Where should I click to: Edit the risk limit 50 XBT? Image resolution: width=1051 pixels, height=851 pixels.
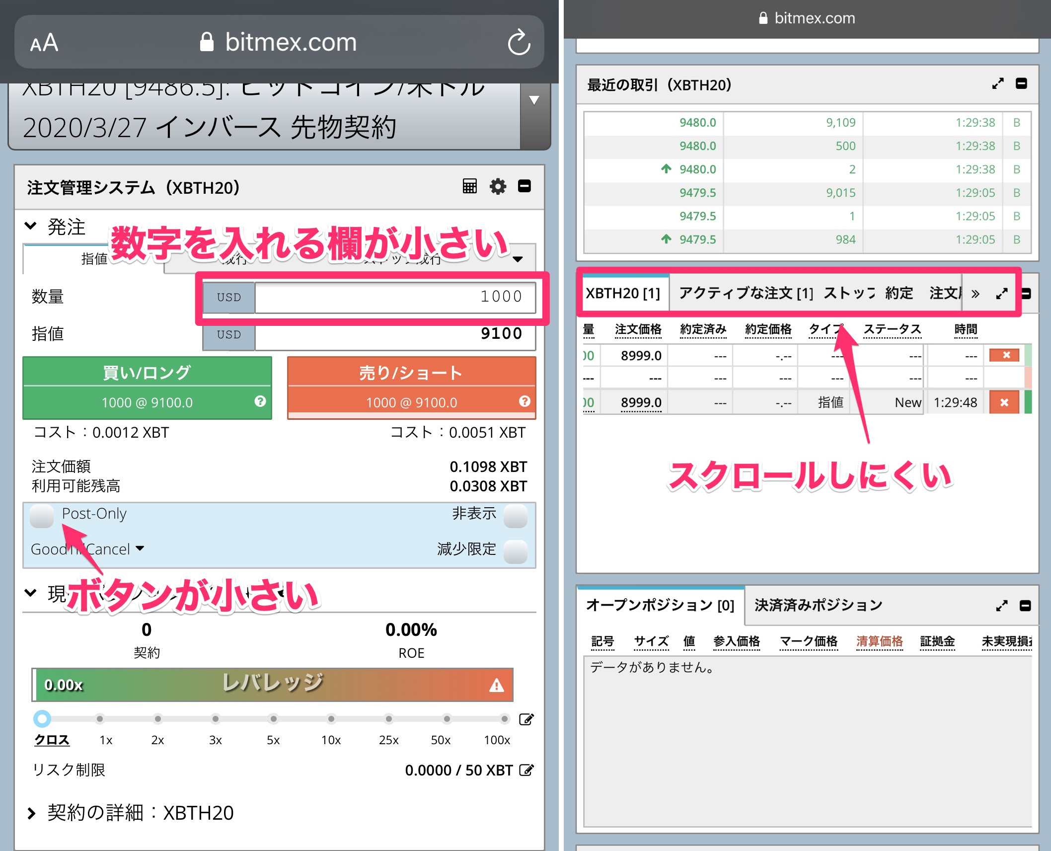click(x=526, y=770)
